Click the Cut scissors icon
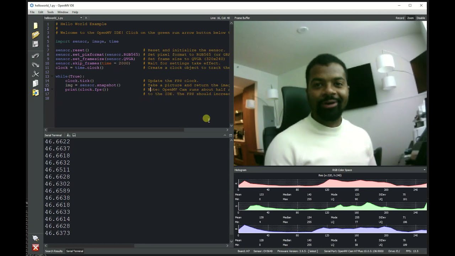The width and height of the screenshot is (455, 256). (x=36, y=74)
